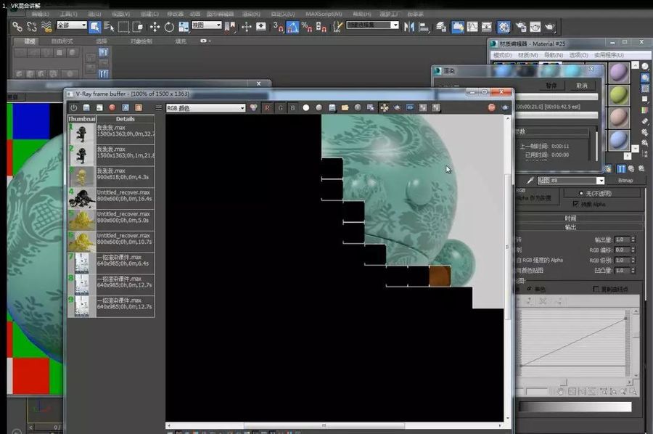Toggle the premultiplied Alpha checkbox
Viewport: 653px width, 434px height.
[x=575, y=204]
